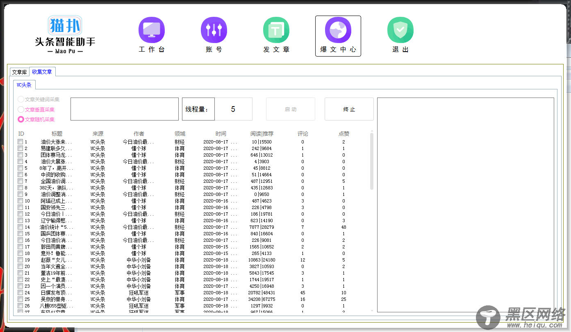The height and width of the screenshot is (332, 571).
Task: Click the empty log panel on right
Action: 466,205
